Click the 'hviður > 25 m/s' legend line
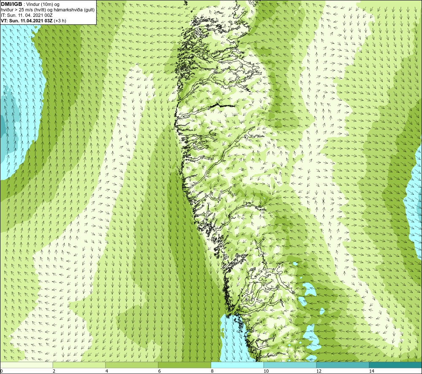Screen dimensions: 422x374 click(x=48, y=10)
